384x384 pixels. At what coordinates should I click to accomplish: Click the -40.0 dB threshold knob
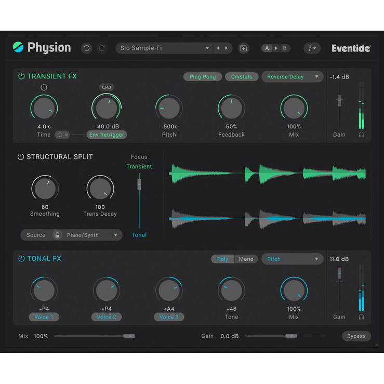107,108
